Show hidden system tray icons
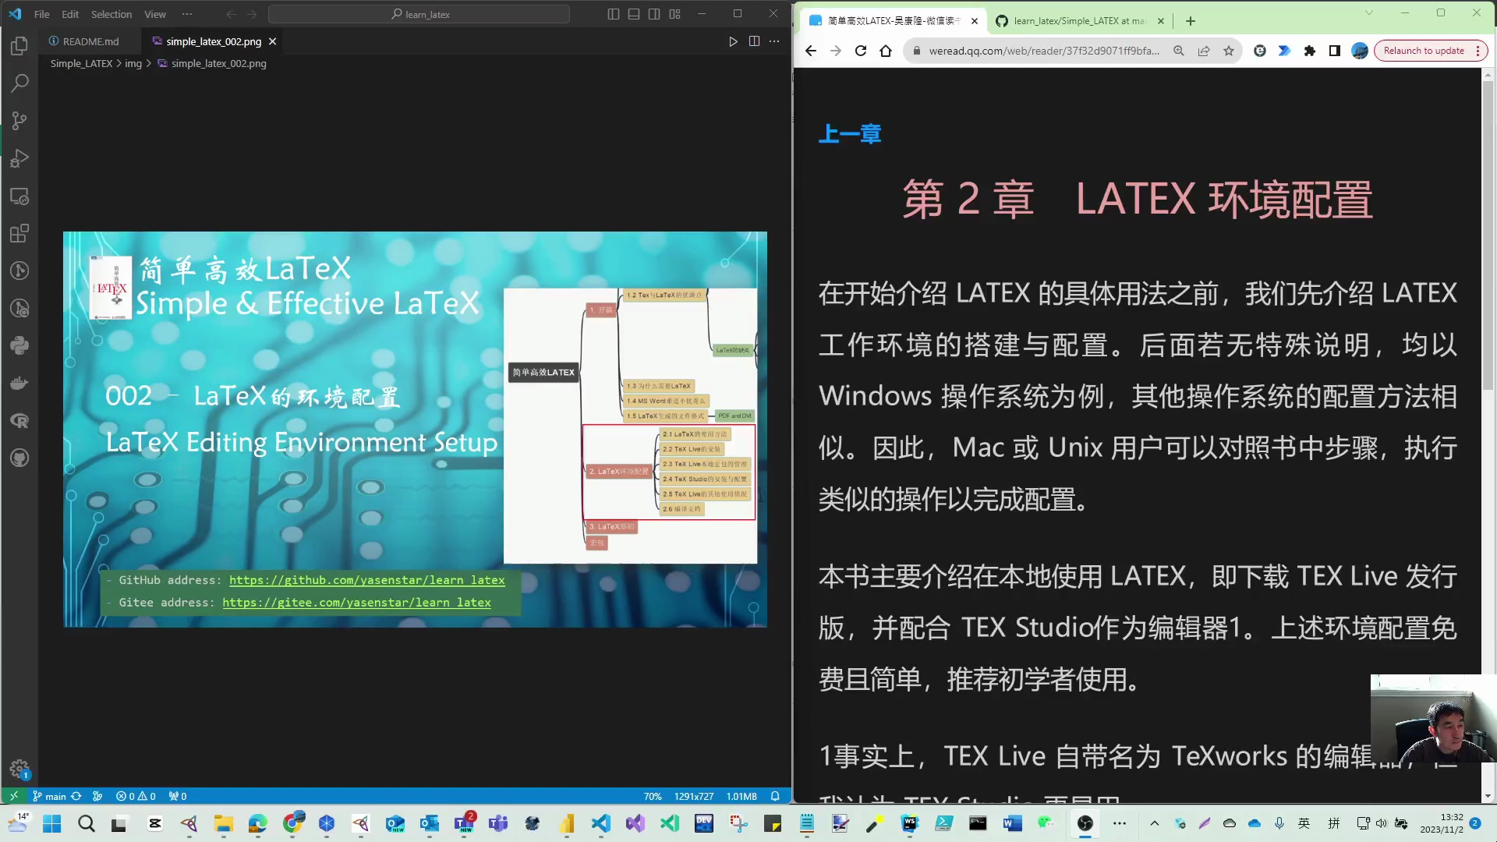 [x=1155, y=823]
